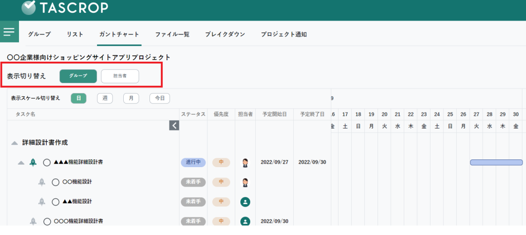526x235 pixels.
Task: Click the 進行中 status badge
Action: tap(193, 162)
